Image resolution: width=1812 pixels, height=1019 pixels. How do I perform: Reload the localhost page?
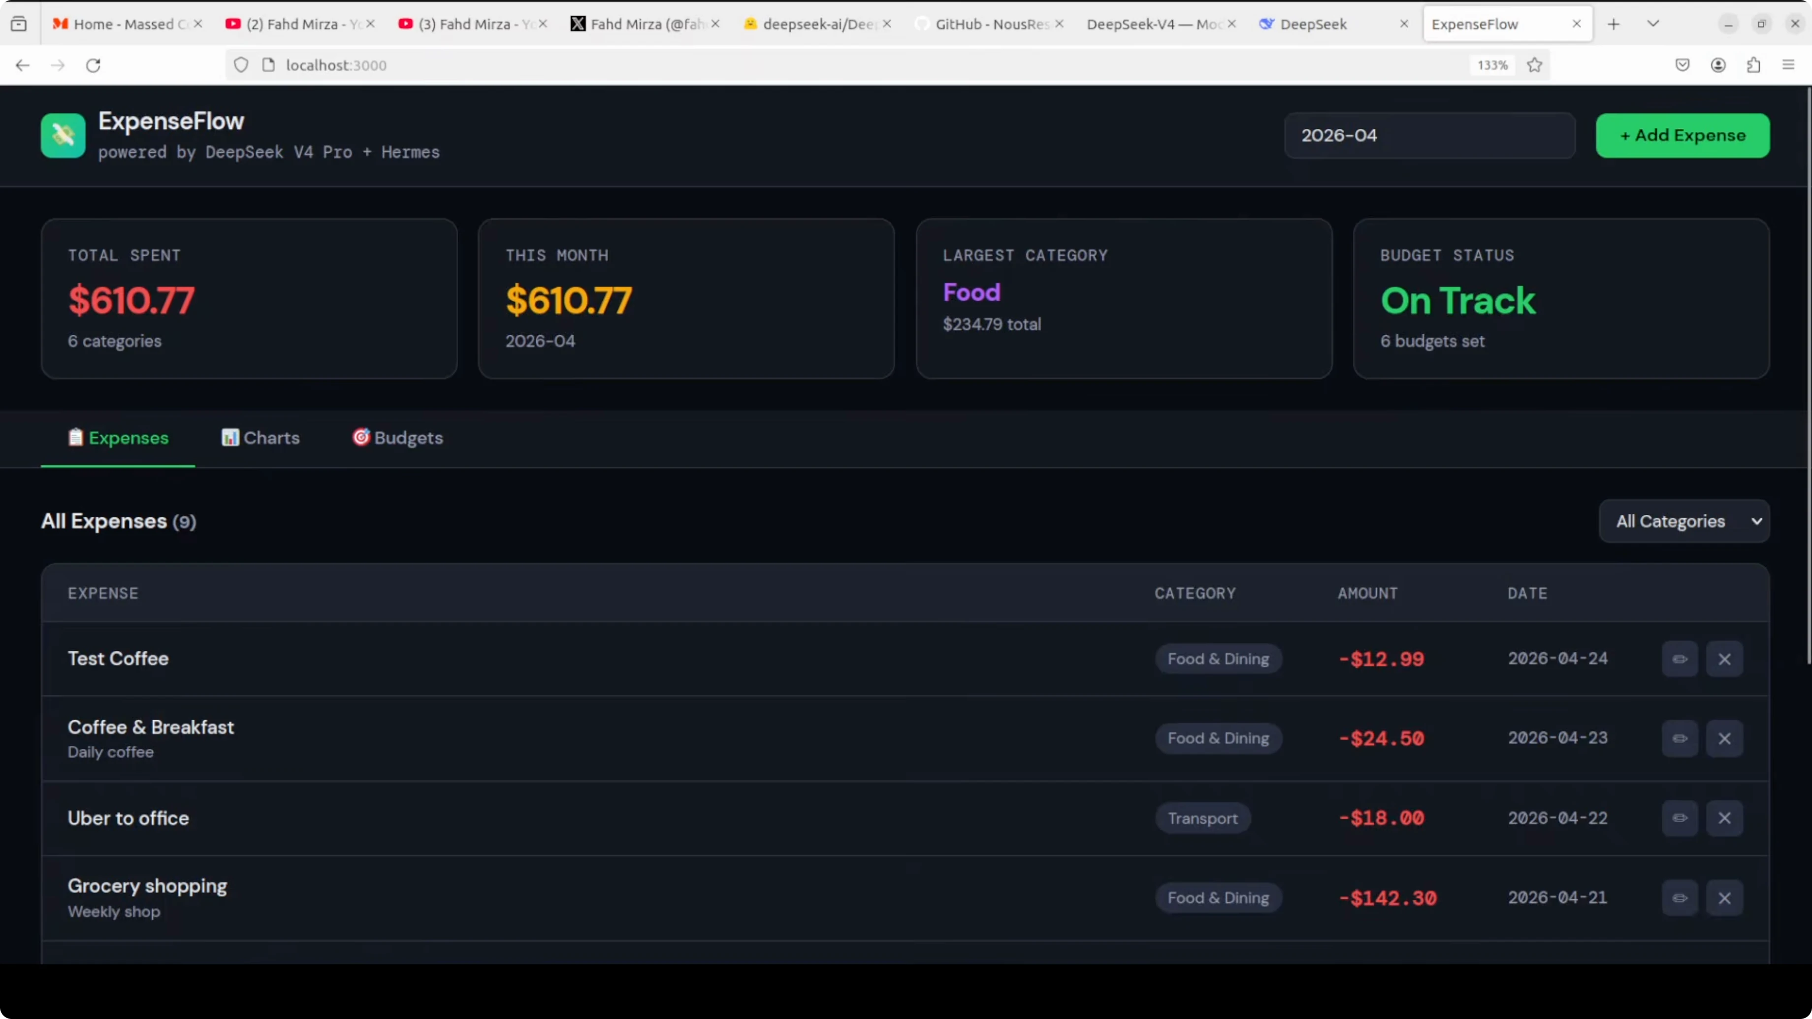pyautogui.click(x=93, y=65)
